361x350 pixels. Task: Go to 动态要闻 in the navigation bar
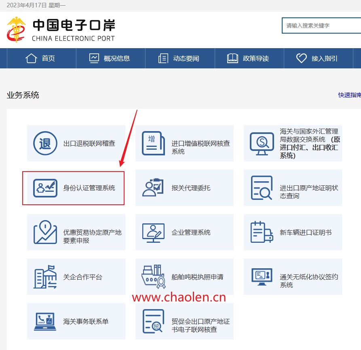click(179, 58)
